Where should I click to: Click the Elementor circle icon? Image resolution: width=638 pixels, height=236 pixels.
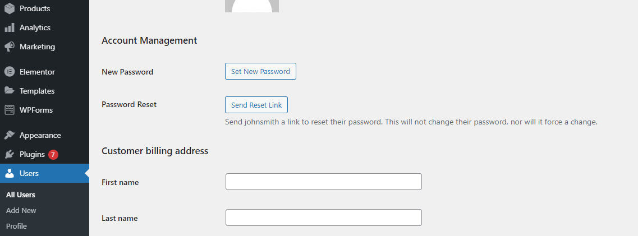tap(10, 72)
